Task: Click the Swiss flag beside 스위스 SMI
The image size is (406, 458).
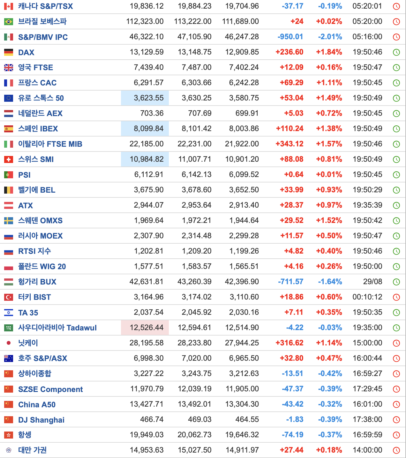Action: coord(9,159)
